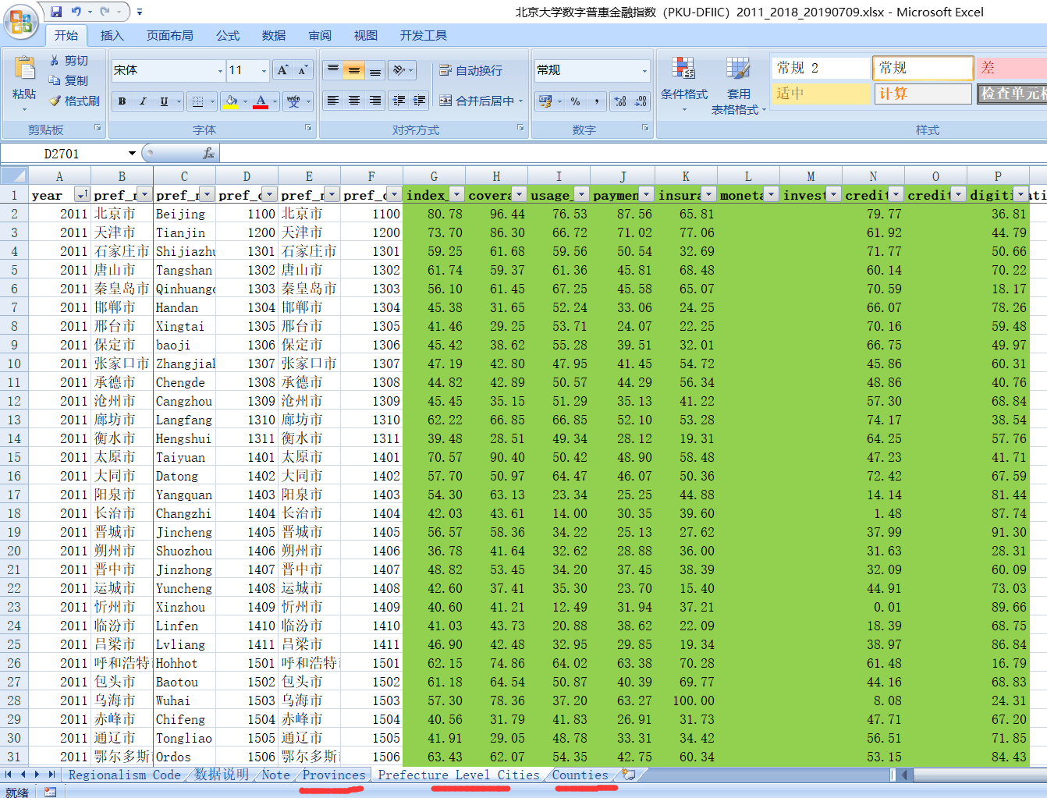Insert a new worksheet using tab icon

(x=629, y=775)
